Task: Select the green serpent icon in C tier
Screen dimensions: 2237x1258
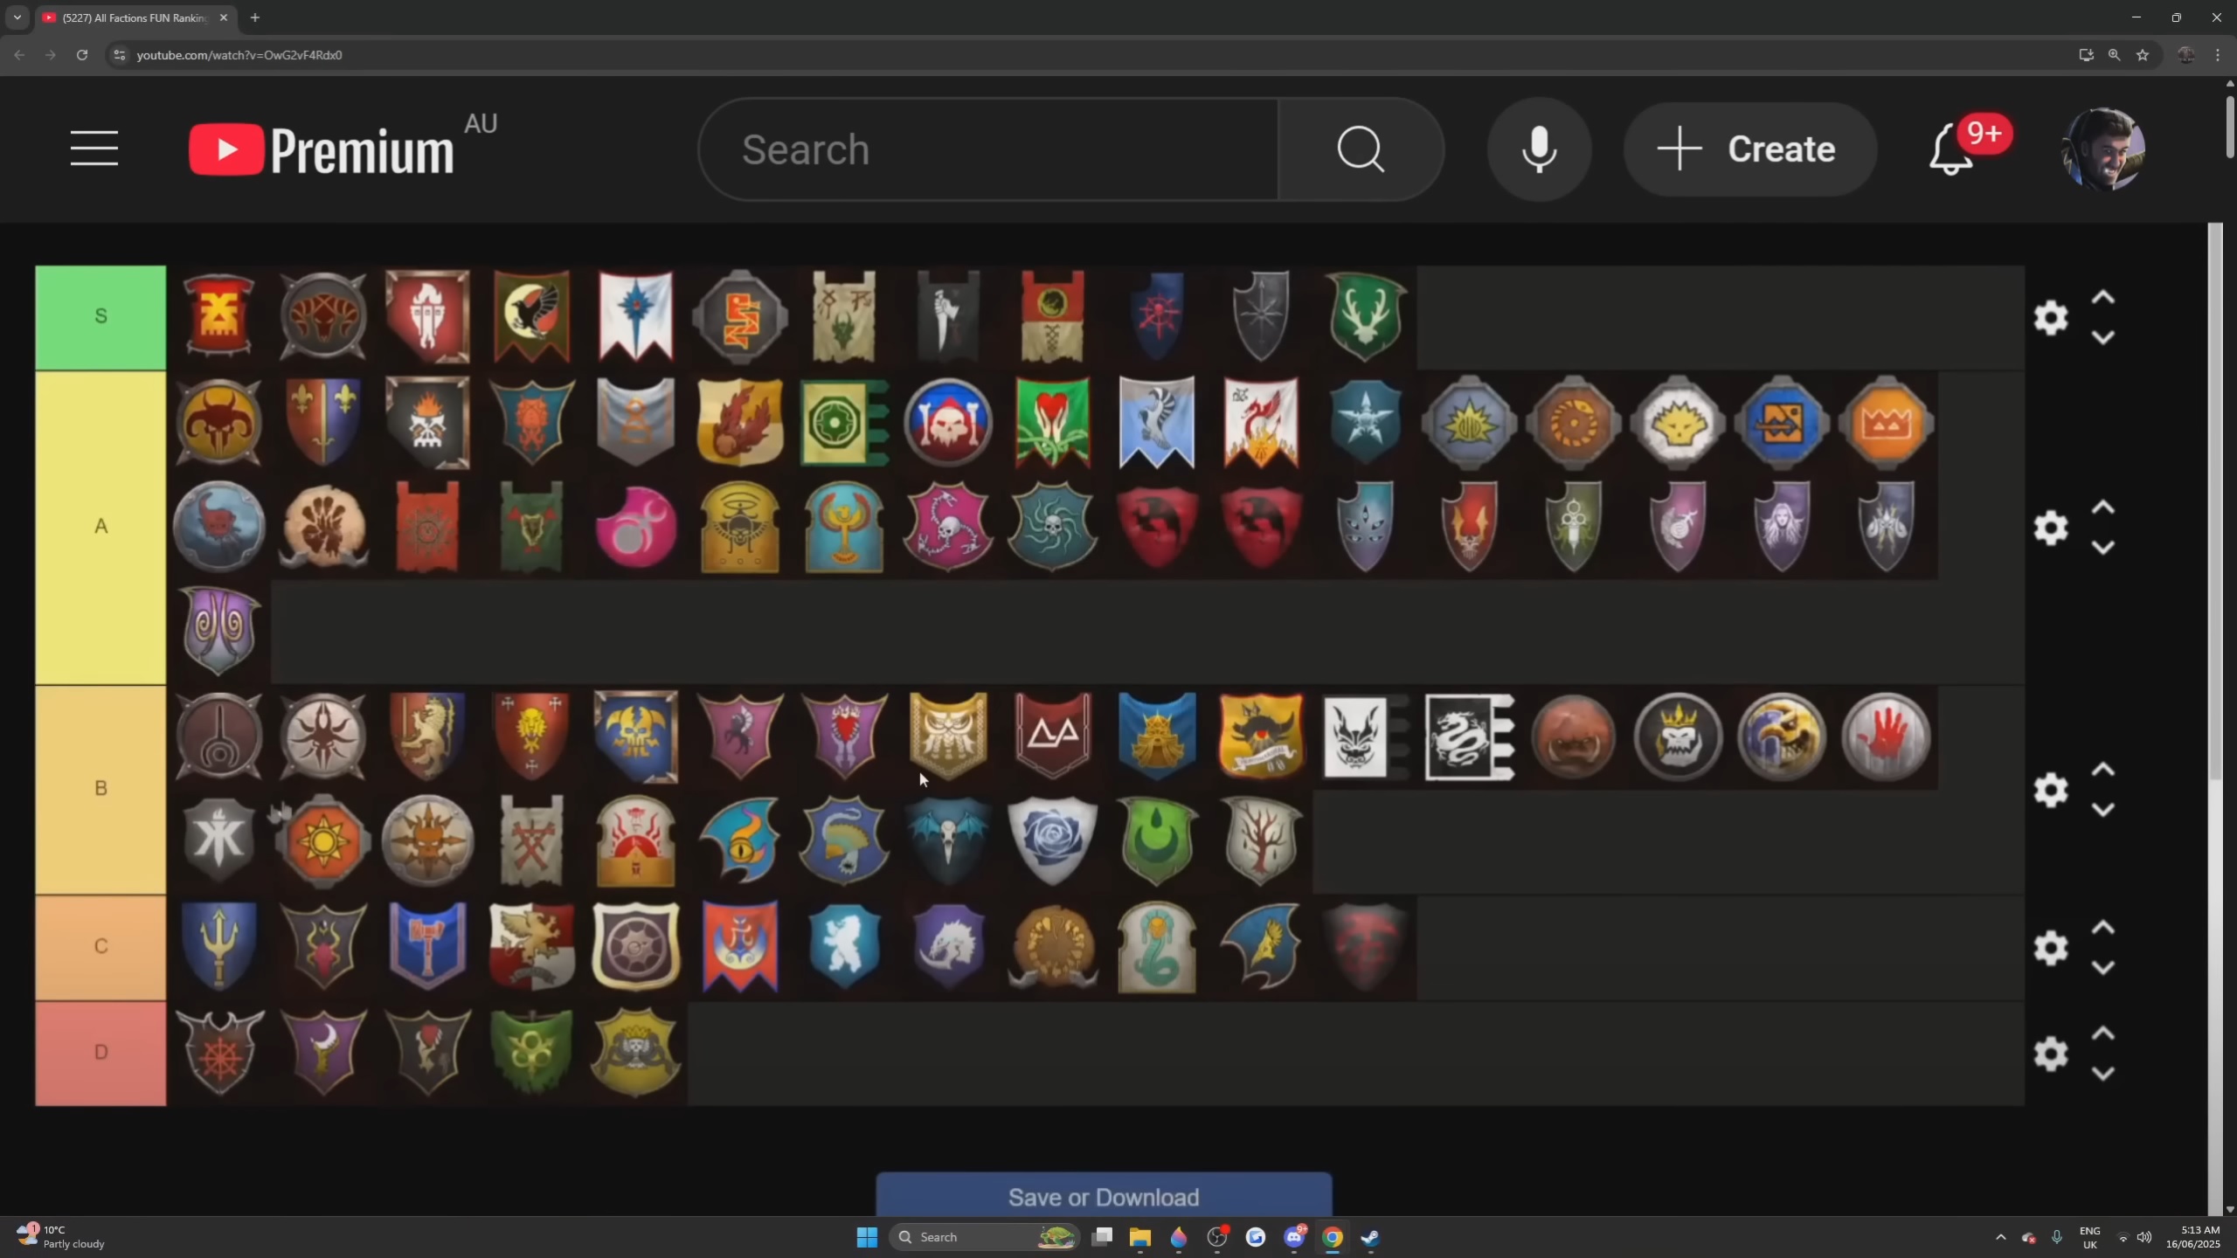Action: [x=1156, y=947]
